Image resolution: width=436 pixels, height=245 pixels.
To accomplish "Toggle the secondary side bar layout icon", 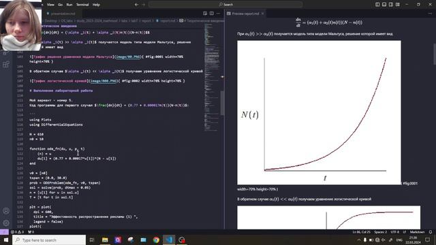I will coord(391,5).
